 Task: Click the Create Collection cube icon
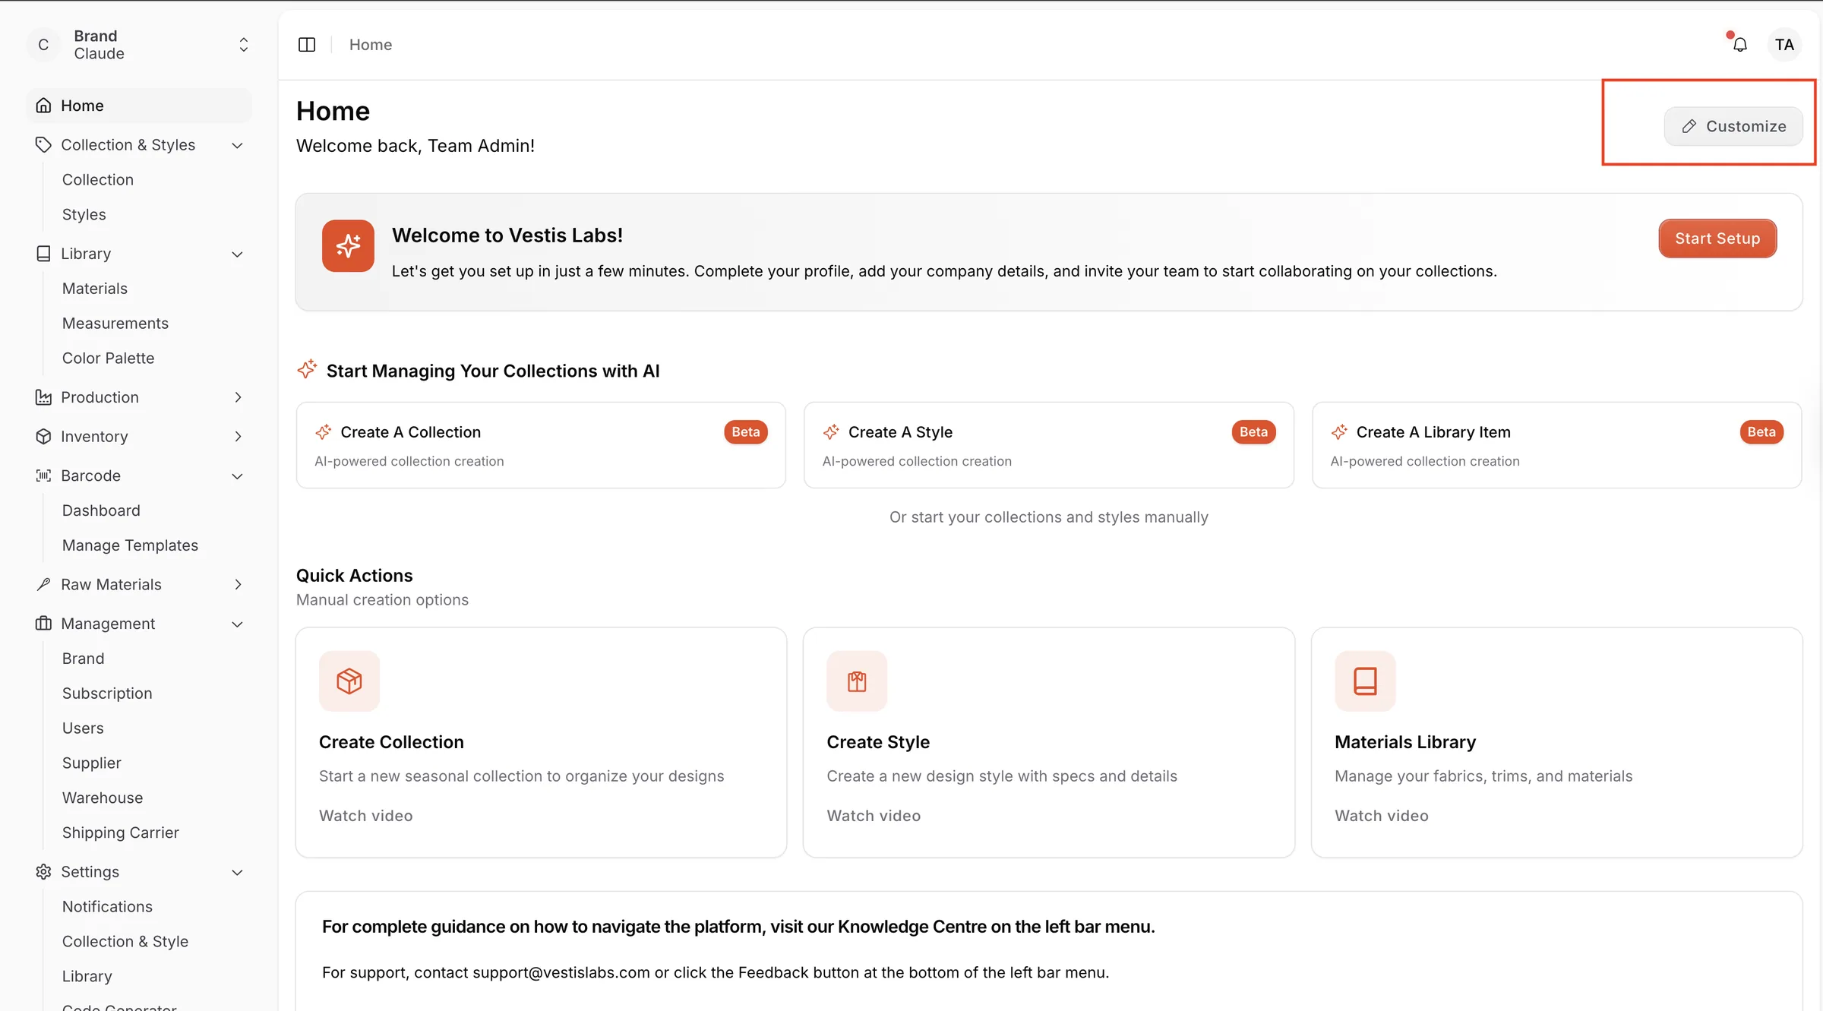349,681
